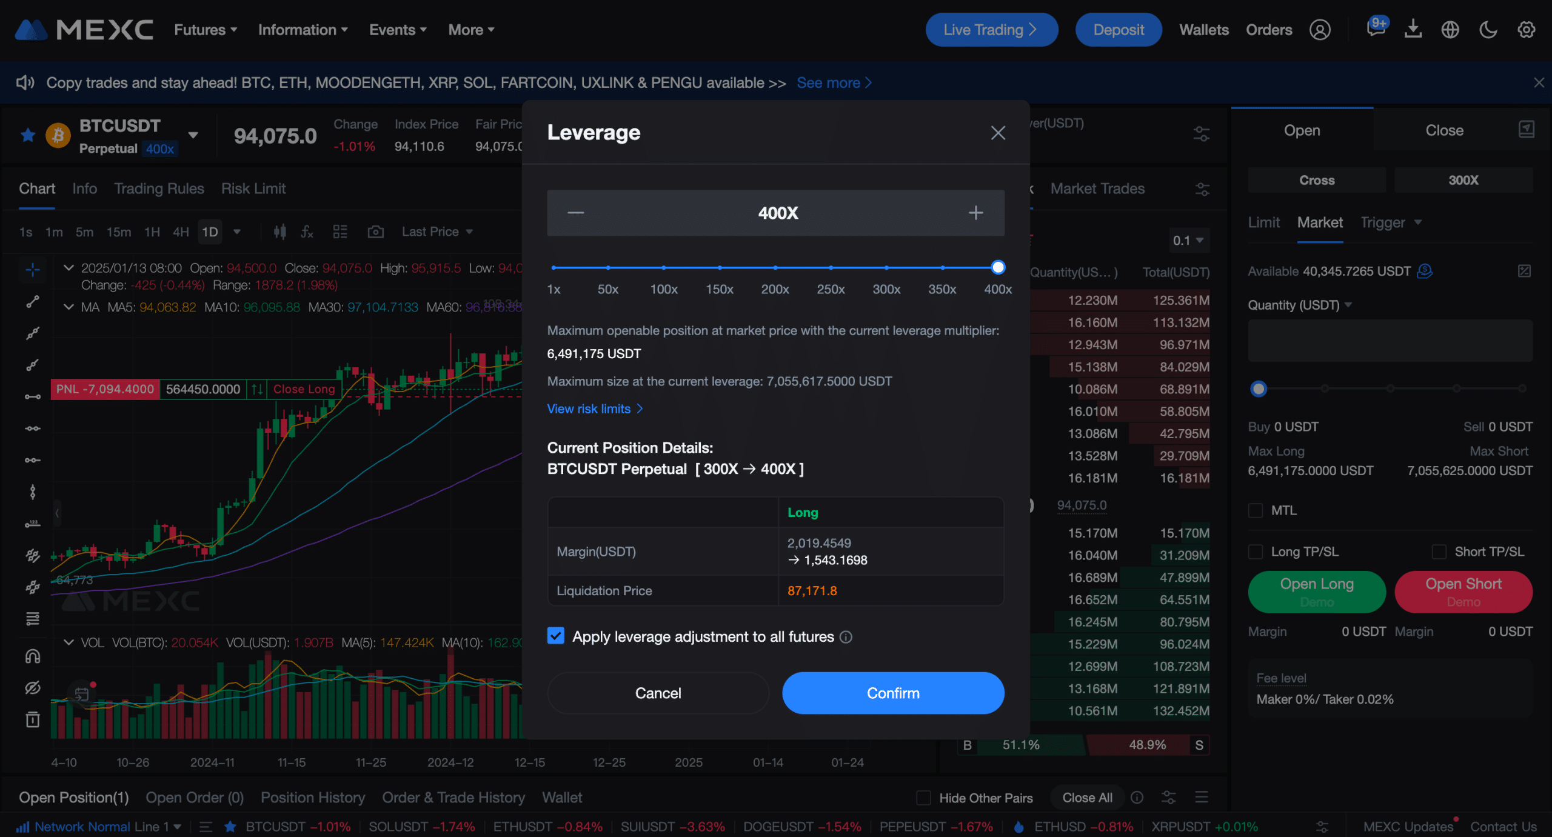Switch to the Risk Limit tab
Image resolution: width=1552 pixels, height=837 pixels.
tap(253, 188)
